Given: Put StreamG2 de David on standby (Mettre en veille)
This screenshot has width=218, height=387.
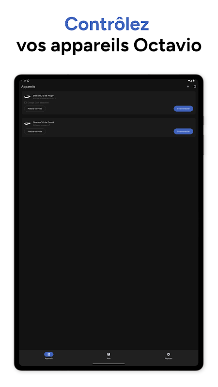Looking at the screenshot, I should [x=35, y=131].
